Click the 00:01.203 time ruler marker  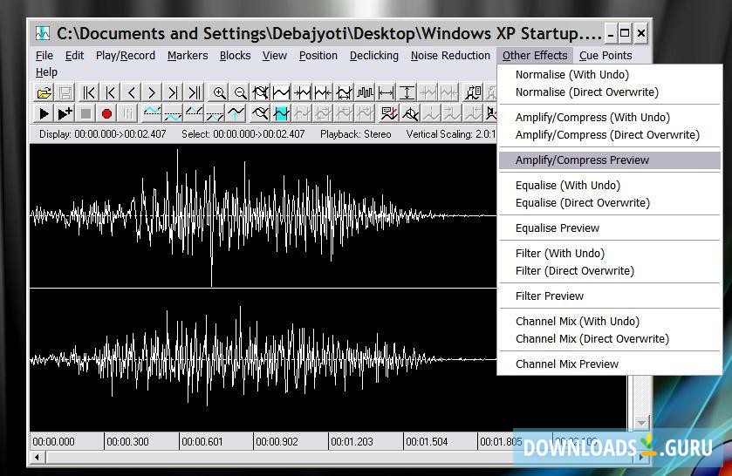tap(352, 441)
